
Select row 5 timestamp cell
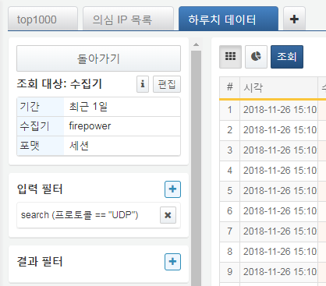[278, 191]
